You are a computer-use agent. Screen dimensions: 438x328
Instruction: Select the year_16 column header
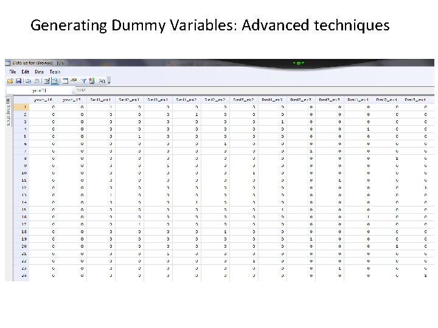tap(43, 100)
